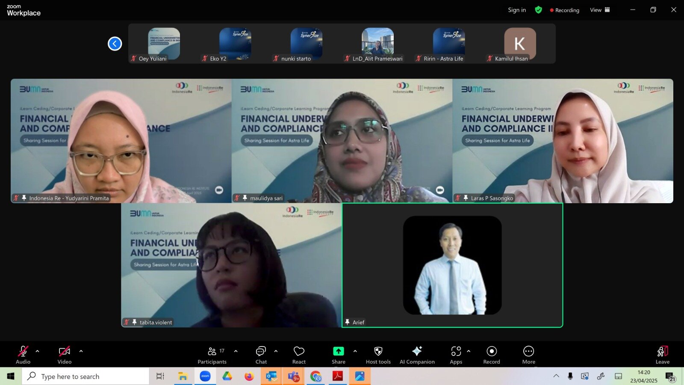Expand audio settings arrow next to Audio
This screenshot has width=684, height=385.
pyautogui.click(x=37, y=351)
